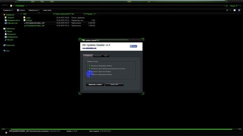Image resolution: width=243 pixels, height=136 pixels.
Task: Open Recent Places in the sidebar
Action: pyautogui.click(x=12, y=20)
